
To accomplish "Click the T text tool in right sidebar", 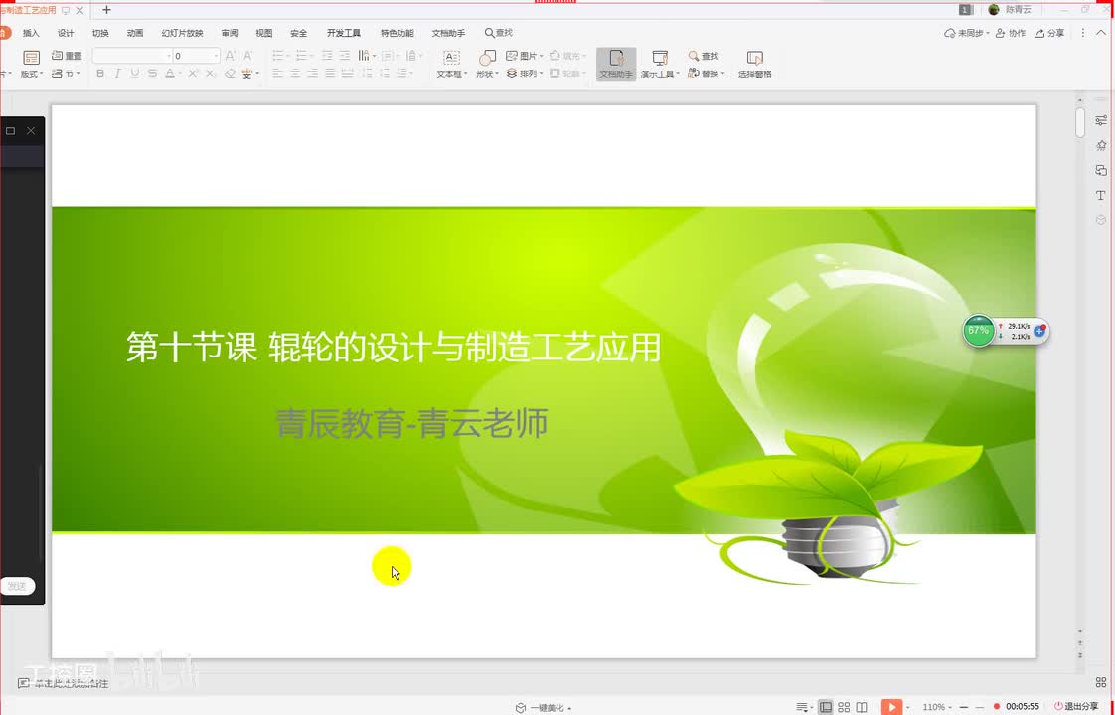I will [x=1101, y=195].
